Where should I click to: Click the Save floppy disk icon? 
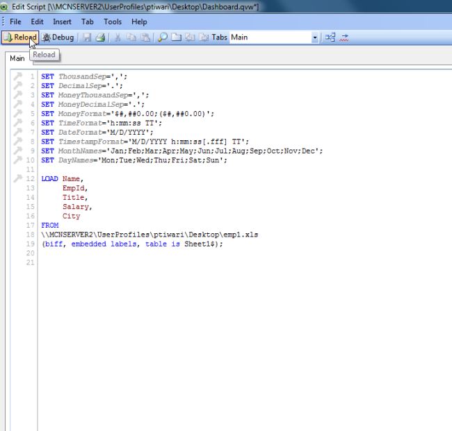[x=87, y=37]
